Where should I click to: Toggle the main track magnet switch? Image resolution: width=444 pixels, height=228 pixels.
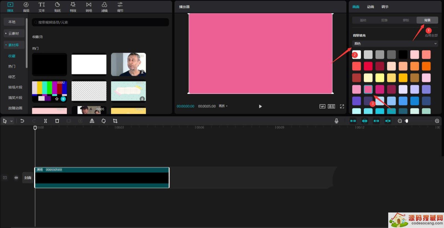pyautogui.click(x=353, y=121)
